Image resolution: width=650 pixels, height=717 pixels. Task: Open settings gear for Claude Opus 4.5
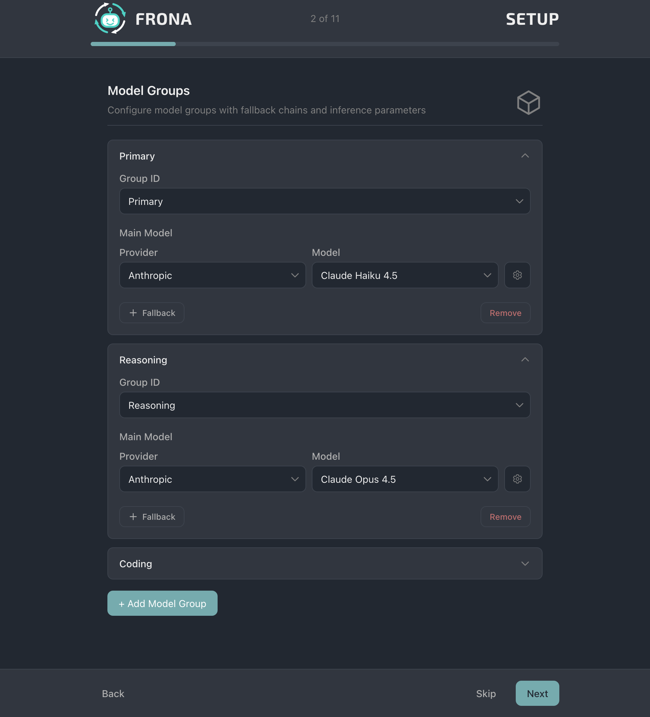click(x=517, y=479)
